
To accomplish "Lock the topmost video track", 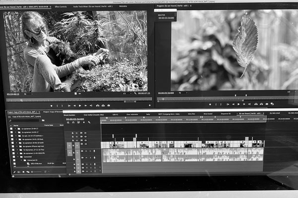I will click(72, 133).
